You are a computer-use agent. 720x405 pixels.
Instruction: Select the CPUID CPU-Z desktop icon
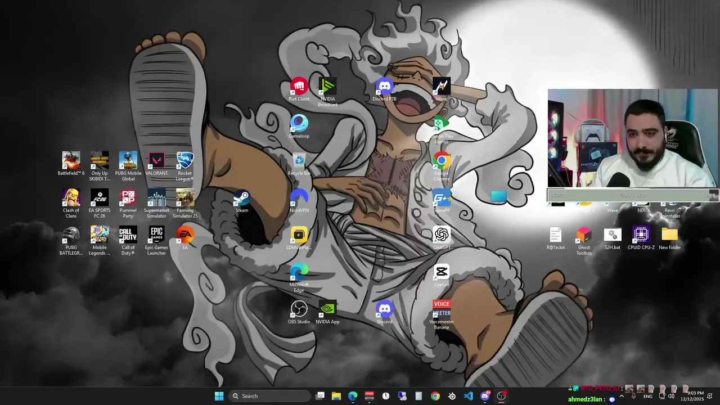tap(641, 238)
